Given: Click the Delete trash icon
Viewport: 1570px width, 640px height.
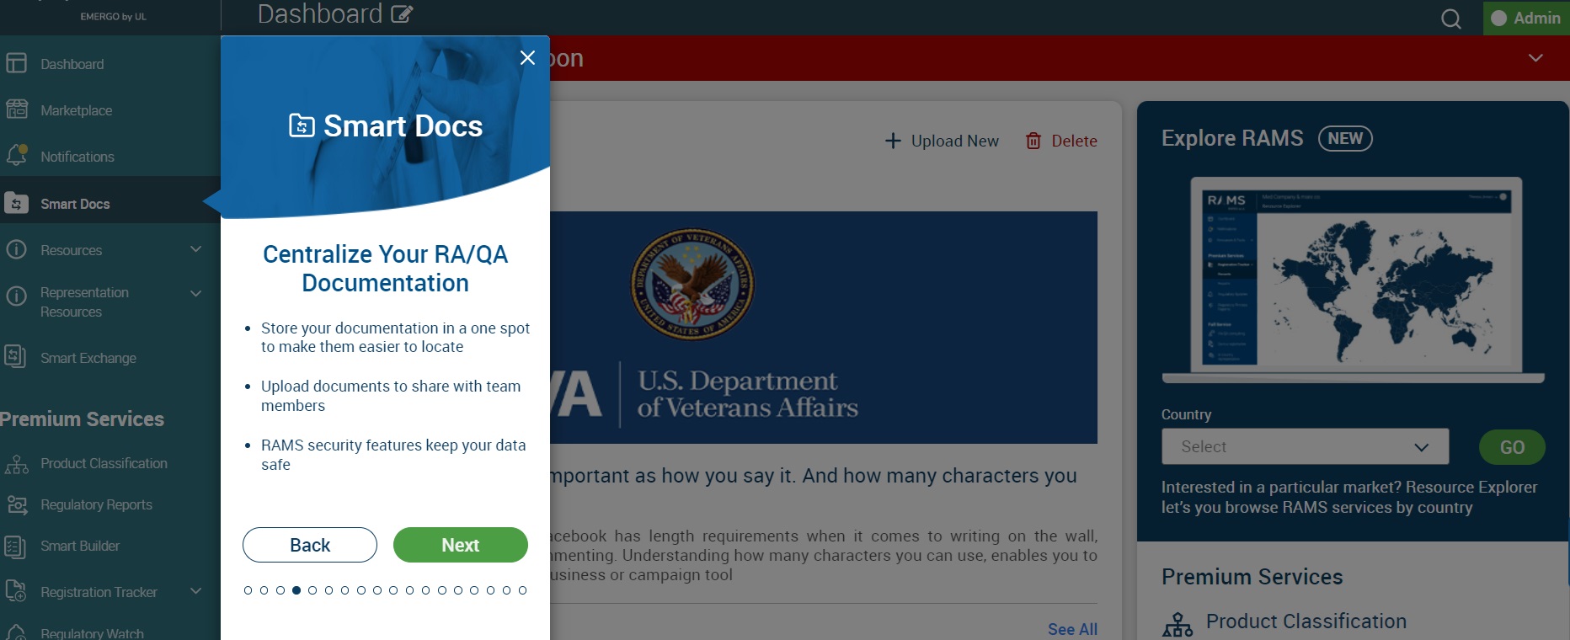Looking at the screenshot, I should coord(1033,141).
